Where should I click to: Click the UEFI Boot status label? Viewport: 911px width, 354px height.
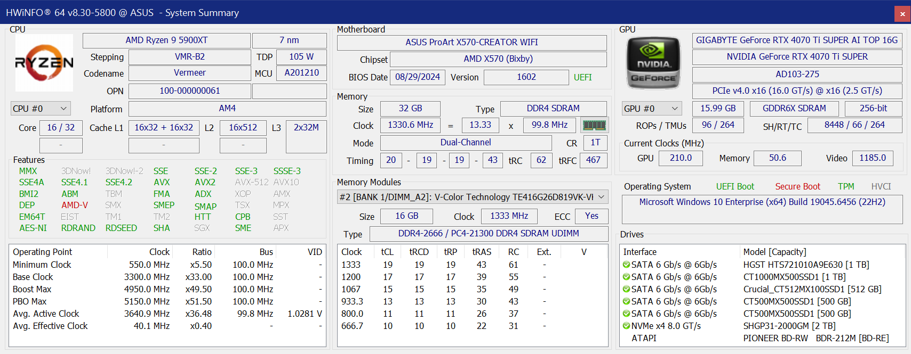(x=735, y=187)
